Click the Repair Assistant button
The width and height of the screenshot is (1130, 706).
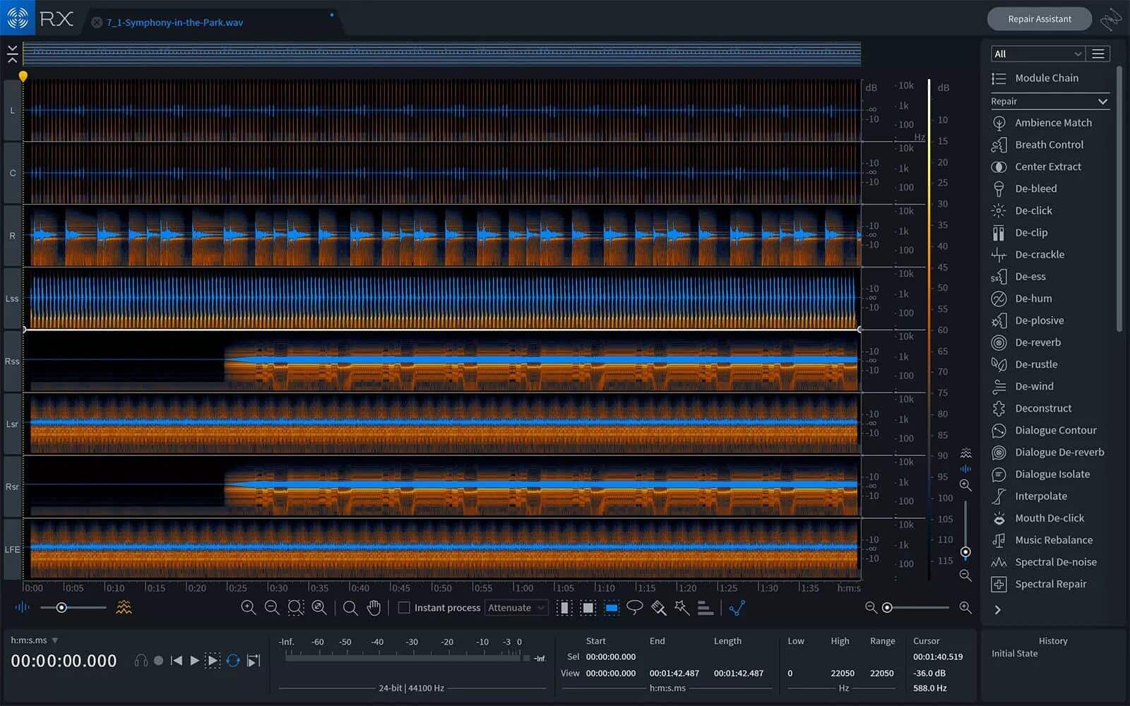pyautogui.click(x=1039, y=19)
